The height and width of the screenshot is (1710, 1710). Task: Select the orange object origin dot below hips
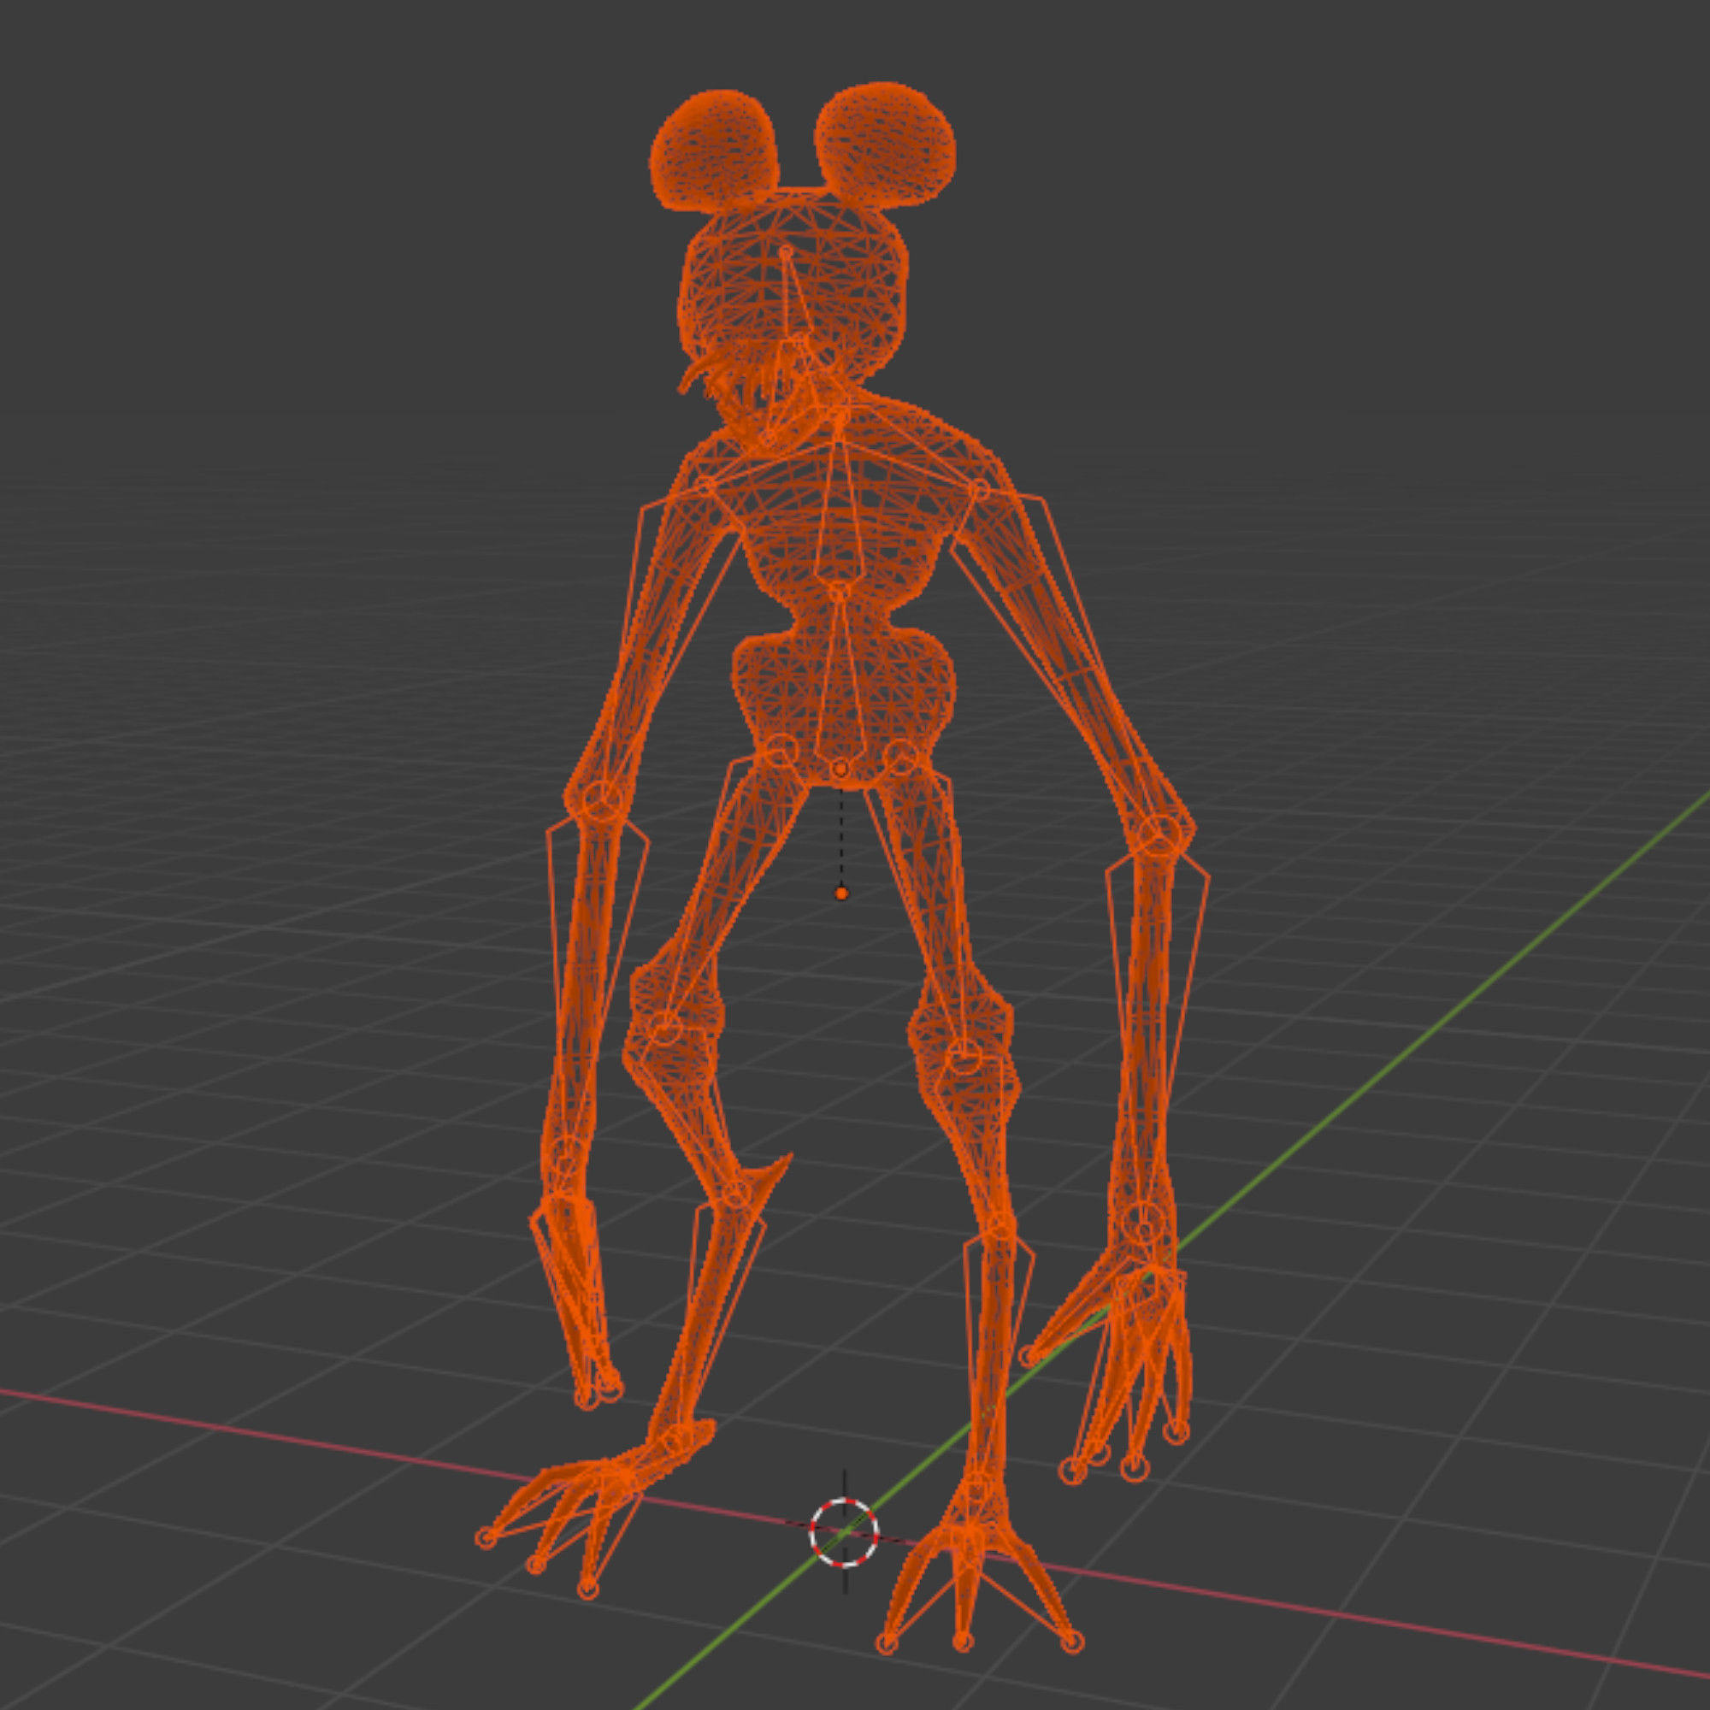pos(840,893)
